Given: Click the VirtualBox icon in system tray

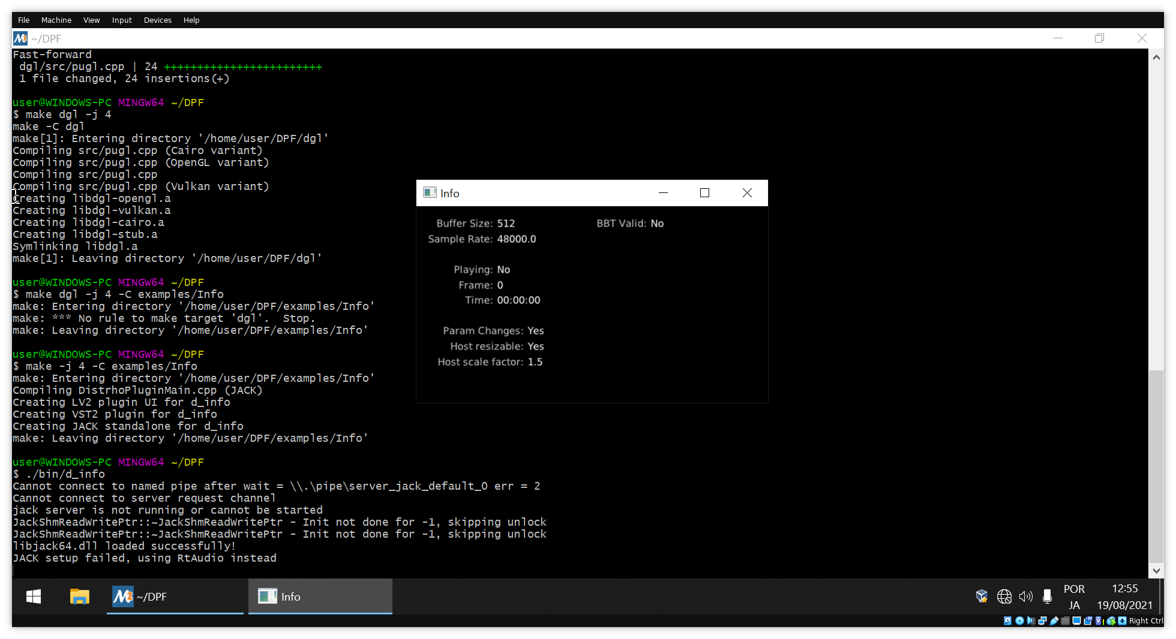Looking at the screenshot, I should (982, 596).
